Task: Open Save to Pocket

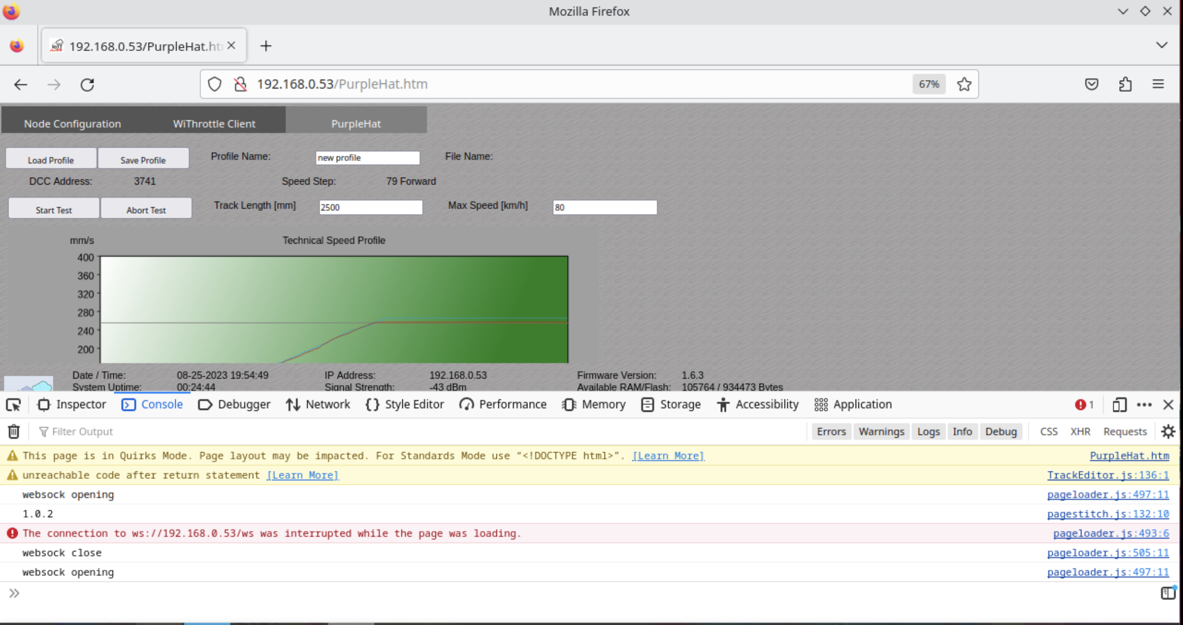Action: (1092, 84)
